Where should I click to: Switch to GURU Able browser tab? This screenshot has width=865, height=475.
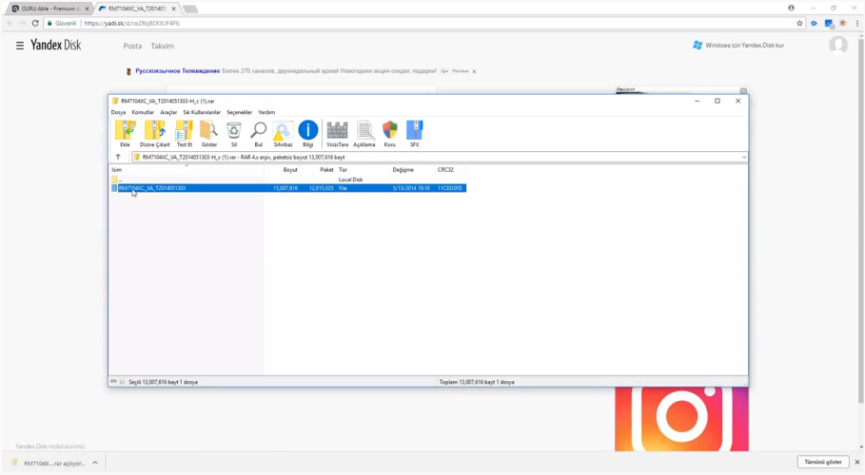click(48, 9)
